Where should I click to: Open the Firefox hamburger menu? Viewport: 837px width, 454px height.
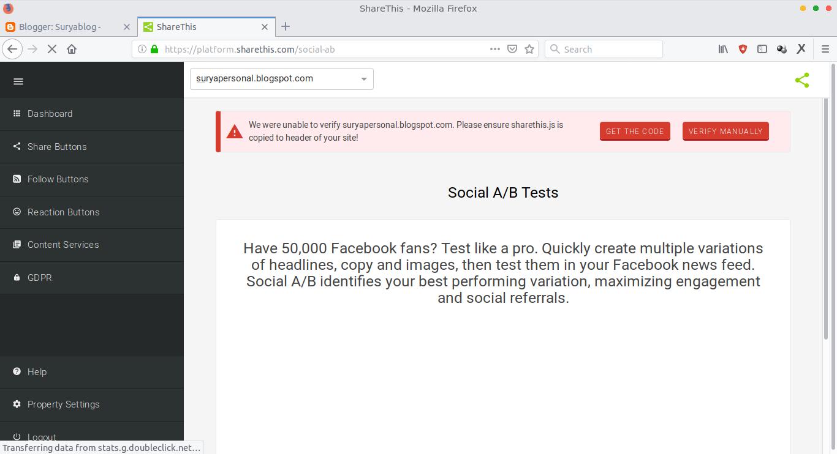point(825,49)
